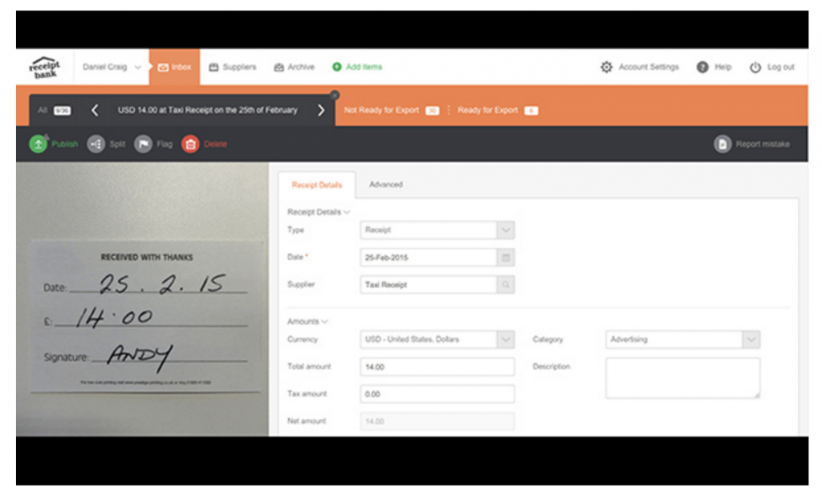Show All items filter
The width and height of the screenshot is (822, 500).
54,111
